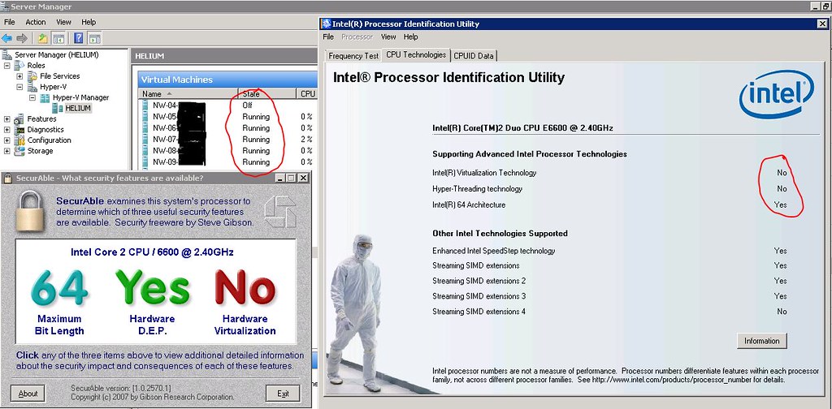The height and width of the screenshot is (409, 832).
Task: Open Help via the blue question mark icon
Action: (79, 38)
